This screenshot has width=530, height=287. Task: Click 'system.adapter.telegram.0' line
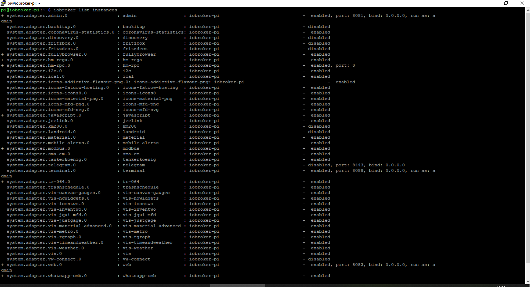point(41,165)
